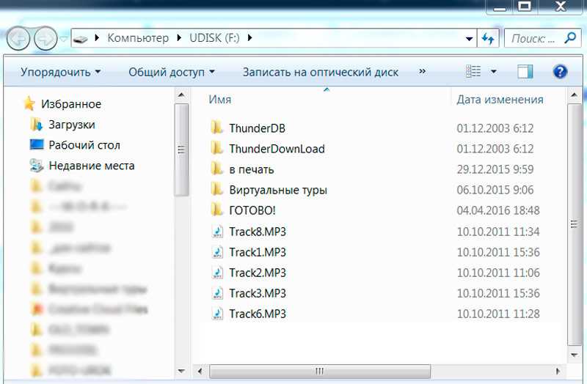Select the Виртуальные туры folder
Screen dimensions: 587x384
[x=278, y=190]
